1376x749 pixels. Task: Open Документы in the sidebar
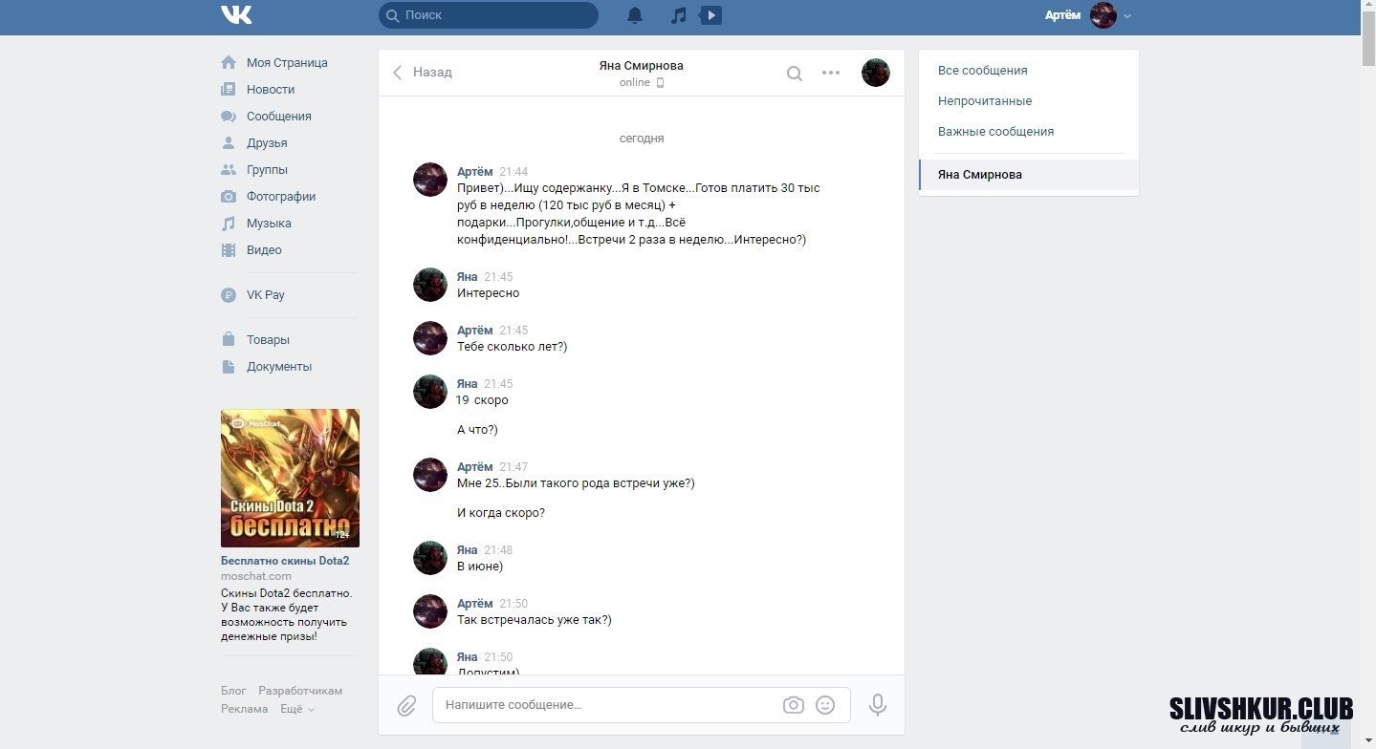pyautogui.click(x=279, y=367)
